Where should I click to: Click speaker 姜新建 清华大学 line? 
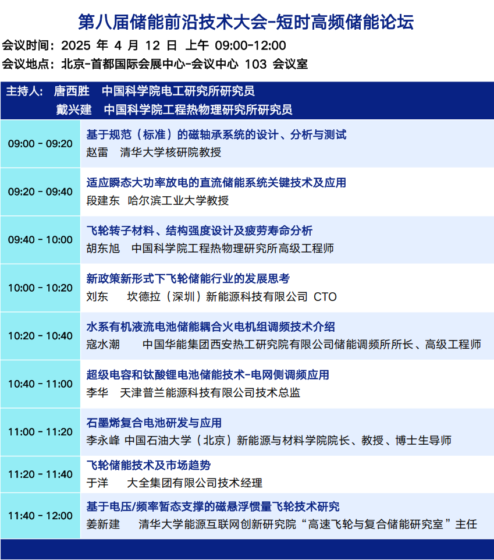click(282, 524)
